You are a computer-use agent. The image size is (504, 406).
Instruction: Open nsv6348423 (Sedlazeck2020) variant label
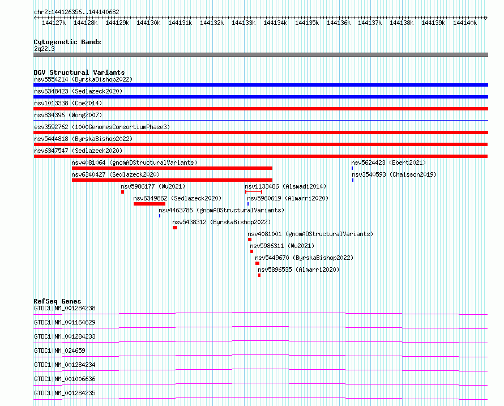78,91
